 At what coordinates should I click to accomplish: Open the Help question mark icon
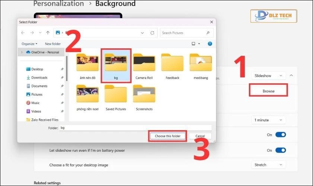coord(210,44)
